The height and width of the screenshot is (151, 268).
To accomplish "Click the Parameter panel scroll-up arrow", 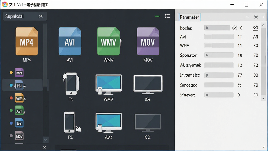I will tap(263, 25).
